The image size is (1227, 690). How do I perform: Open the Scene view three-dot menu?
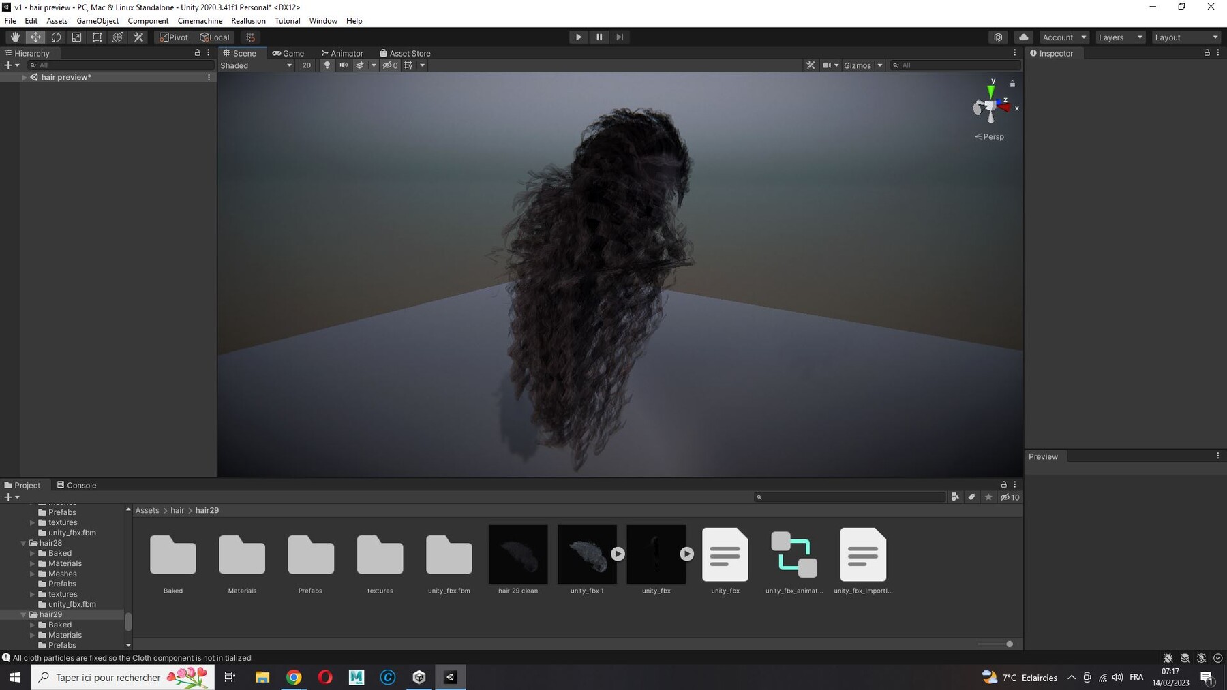pos(1014,52)
